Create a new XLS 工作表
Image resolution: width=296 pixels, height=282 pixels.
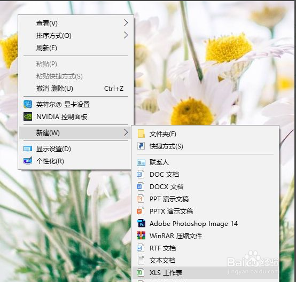205,272
